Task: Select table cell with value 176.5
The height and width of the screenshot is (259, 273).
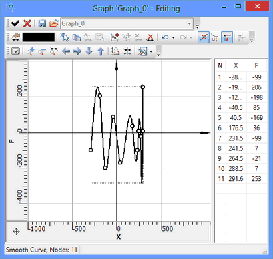Action: click(x=236, y=128)
